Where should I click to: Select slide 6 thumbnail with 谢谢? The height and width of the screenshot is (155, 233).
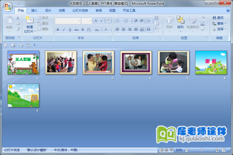click(x=210, y=62)
